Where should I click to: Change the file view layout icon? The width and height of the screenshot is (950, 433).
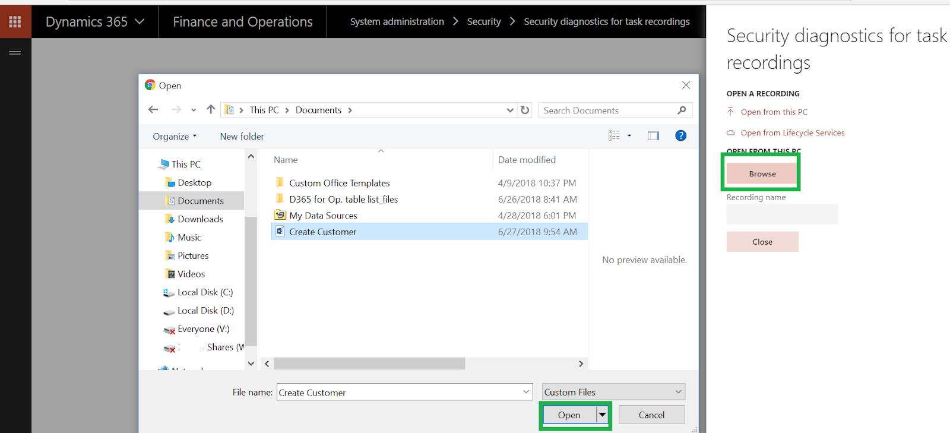(614, 135)
